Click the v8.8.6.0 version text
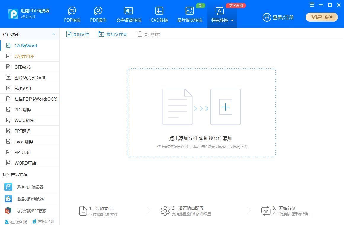 28,17
